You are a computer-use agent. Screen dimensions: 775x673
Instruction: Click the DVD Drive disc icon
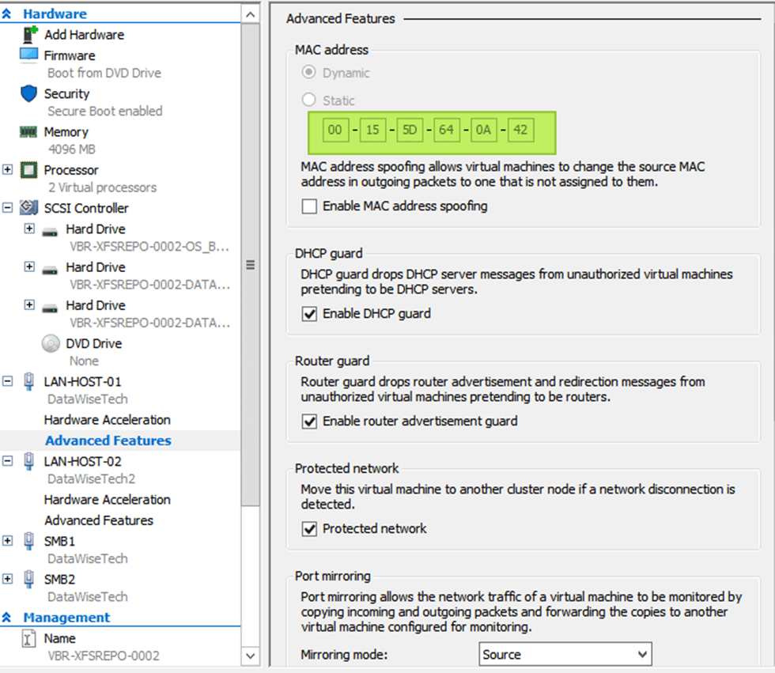(x=51, y=343)
